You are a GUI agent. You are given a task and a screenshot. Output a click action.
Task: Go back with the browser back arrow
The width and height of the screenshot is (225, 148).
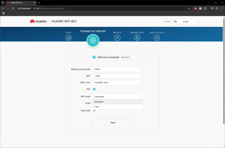coord(3,8)
